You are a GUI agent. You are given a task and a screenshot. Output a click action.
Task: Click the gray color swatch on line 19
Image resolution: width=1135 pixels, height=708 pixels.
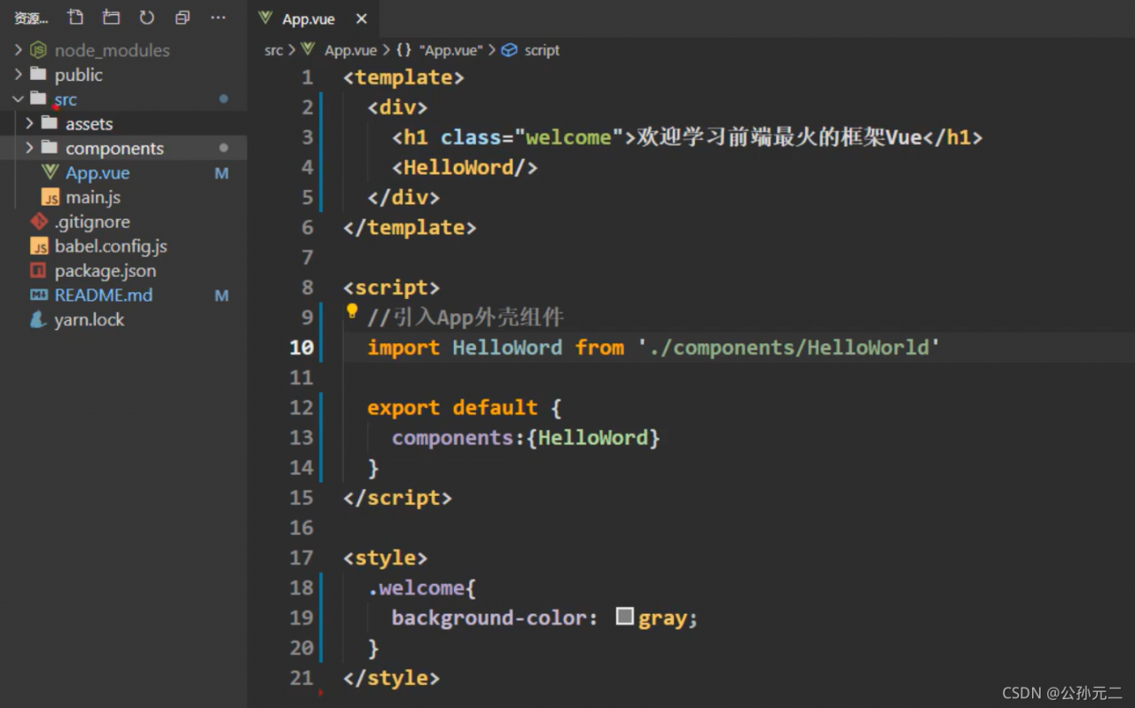pyautogui.click(x=625, y=617)
